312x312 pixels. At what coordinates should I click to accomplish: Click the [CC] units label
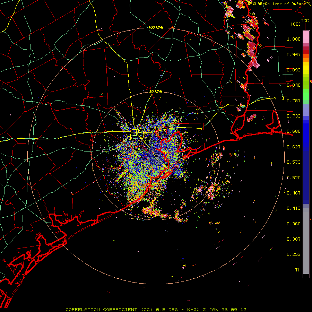[x=296, y=24]
